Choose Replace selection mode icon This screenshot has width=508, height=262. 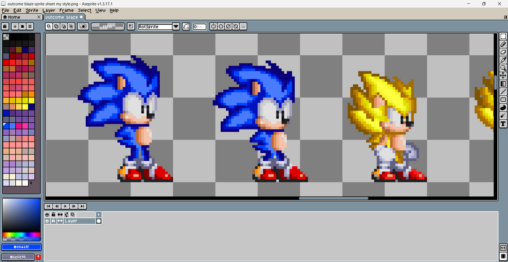coord(49,26)
